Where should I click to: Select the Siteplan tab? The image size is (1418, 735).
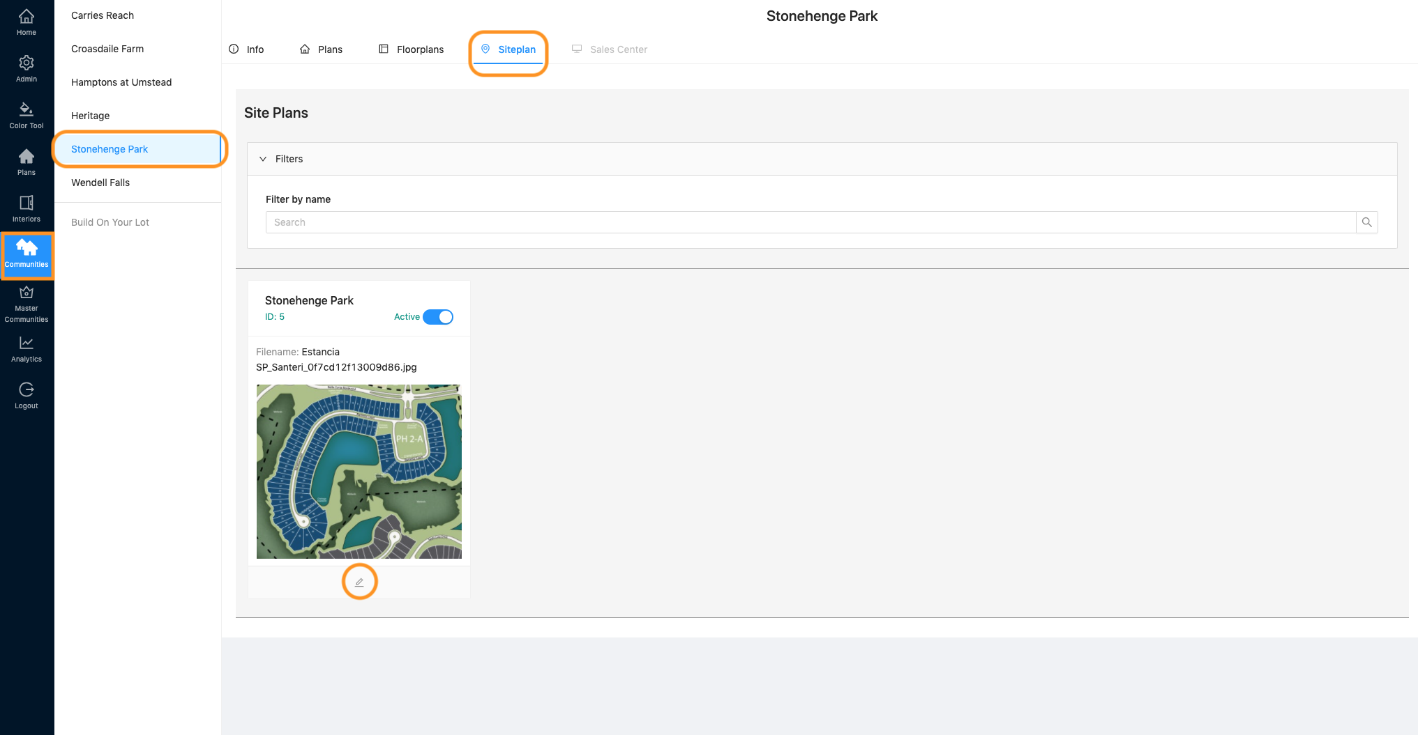coord(508,49)
